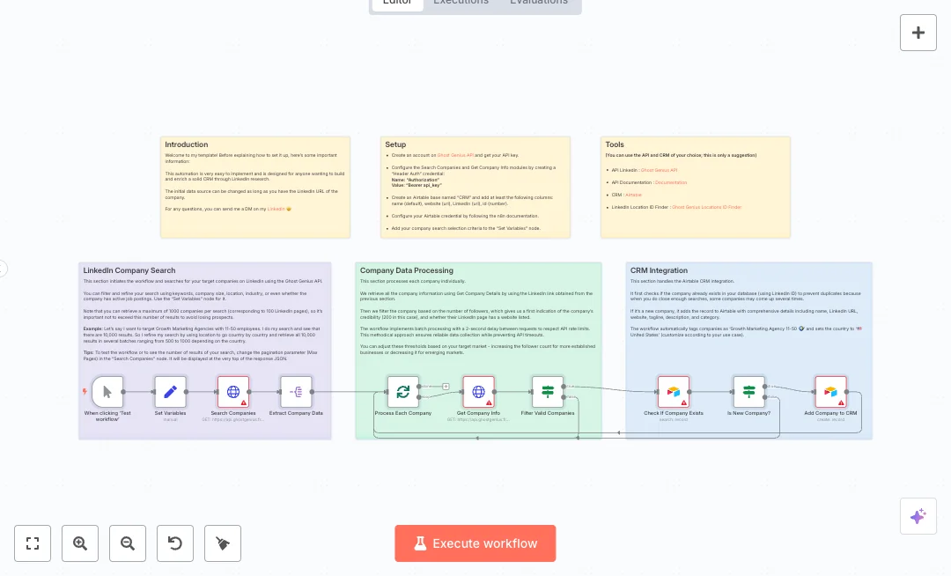Screen dimensions: 951x576
Task: Select the Check If Company Exists Airtable node
Action: click(x=673, y=392)
